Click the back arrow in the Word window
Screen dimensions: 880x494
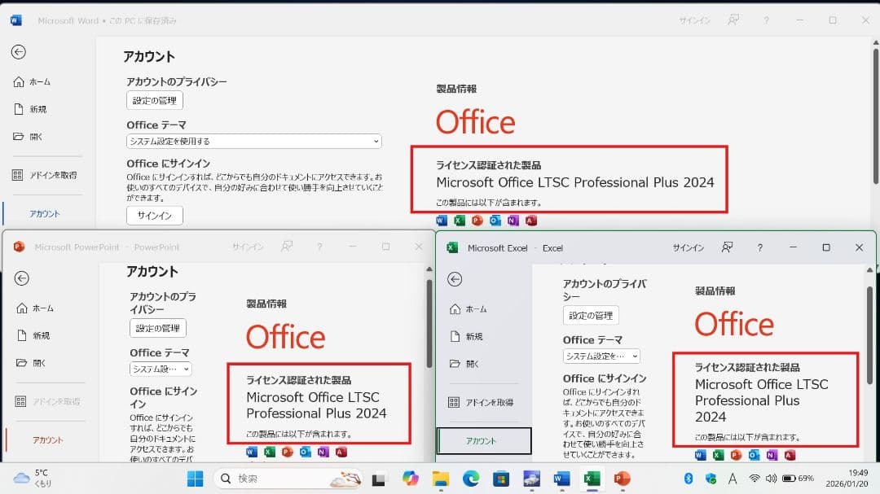[x=19, y=52]
